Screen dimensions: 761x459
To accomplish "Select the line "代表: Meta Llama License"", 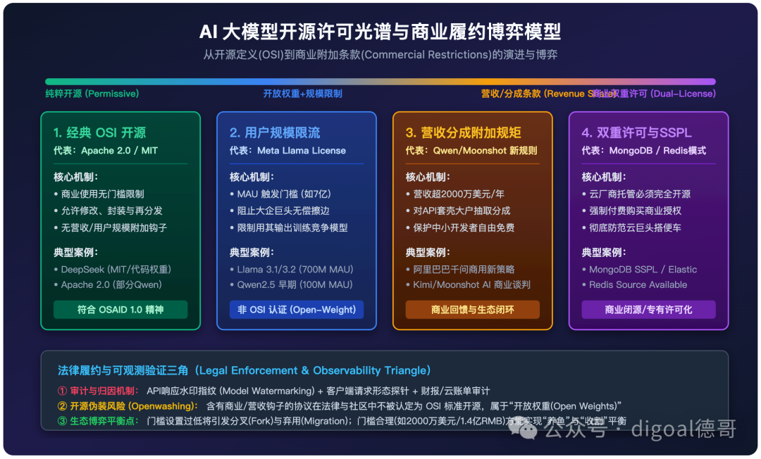I will point(287,151).
